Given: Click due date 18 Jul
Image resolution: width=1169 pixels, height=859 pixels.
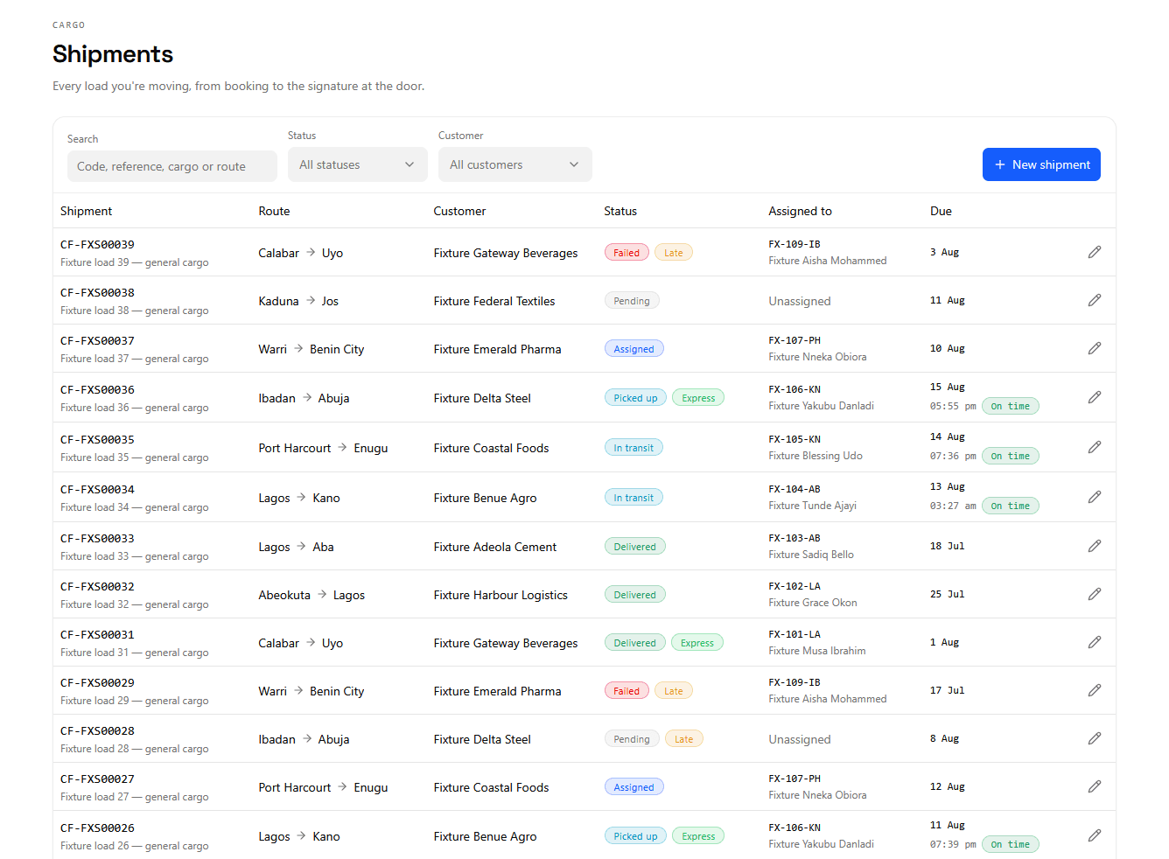Looking at the screenshot, I should coord(948,546).
